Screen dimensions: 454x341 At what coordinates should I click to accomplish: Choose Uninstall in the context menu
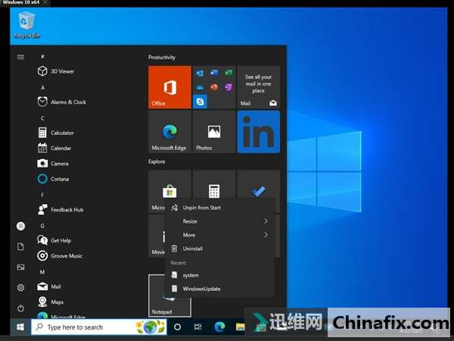[x=219, y=249]
